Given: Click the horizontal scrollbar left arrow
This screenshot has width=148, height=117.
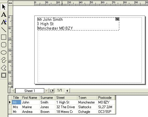Looking at the screenshot, I should pos(67,91).
